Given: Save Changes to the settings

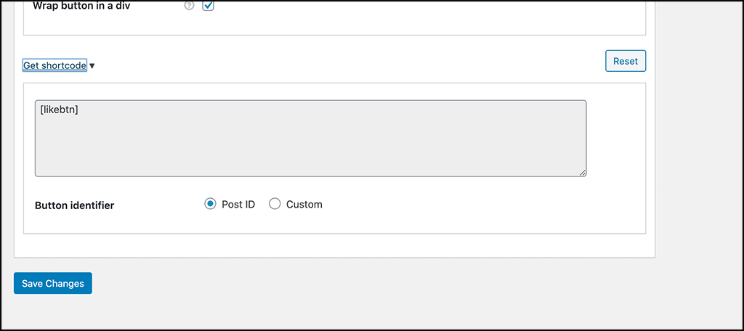Looking at the screenshot, I should (52, 284).
